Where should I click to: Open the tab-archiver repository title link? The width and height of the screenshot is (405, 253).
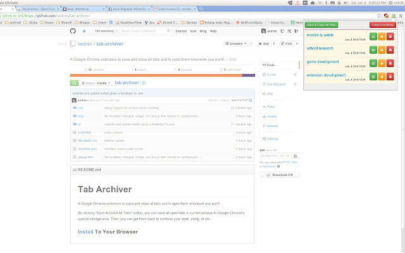109,44
